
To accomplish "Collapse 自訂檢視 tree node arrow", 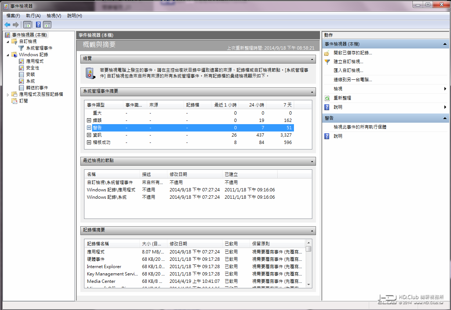I will pos(8,42).
